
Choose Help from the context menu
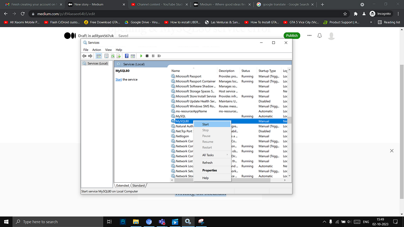click(212, 178)
